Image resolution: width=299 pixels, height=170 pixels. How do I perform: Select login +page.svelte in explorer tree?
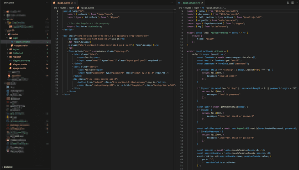coord(20,45)
